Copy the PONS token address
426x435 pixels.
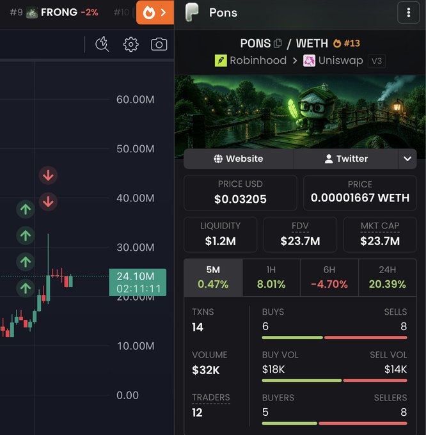click(278, 43)
